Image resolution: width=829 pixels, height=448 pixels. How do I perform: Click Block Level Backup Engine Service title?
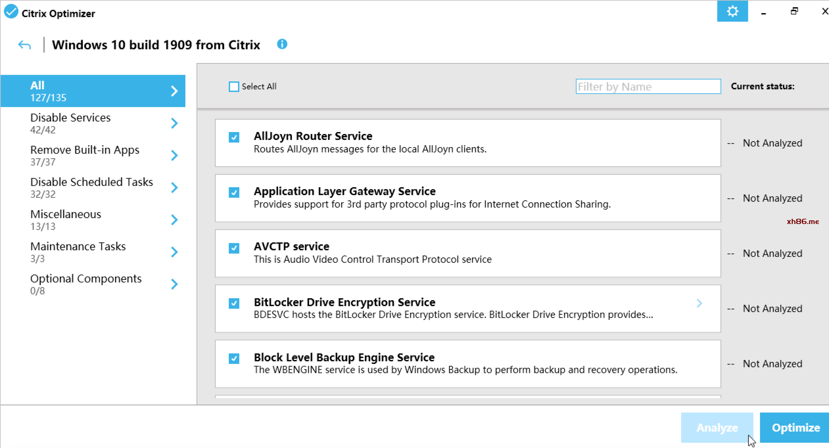point(344,357)
